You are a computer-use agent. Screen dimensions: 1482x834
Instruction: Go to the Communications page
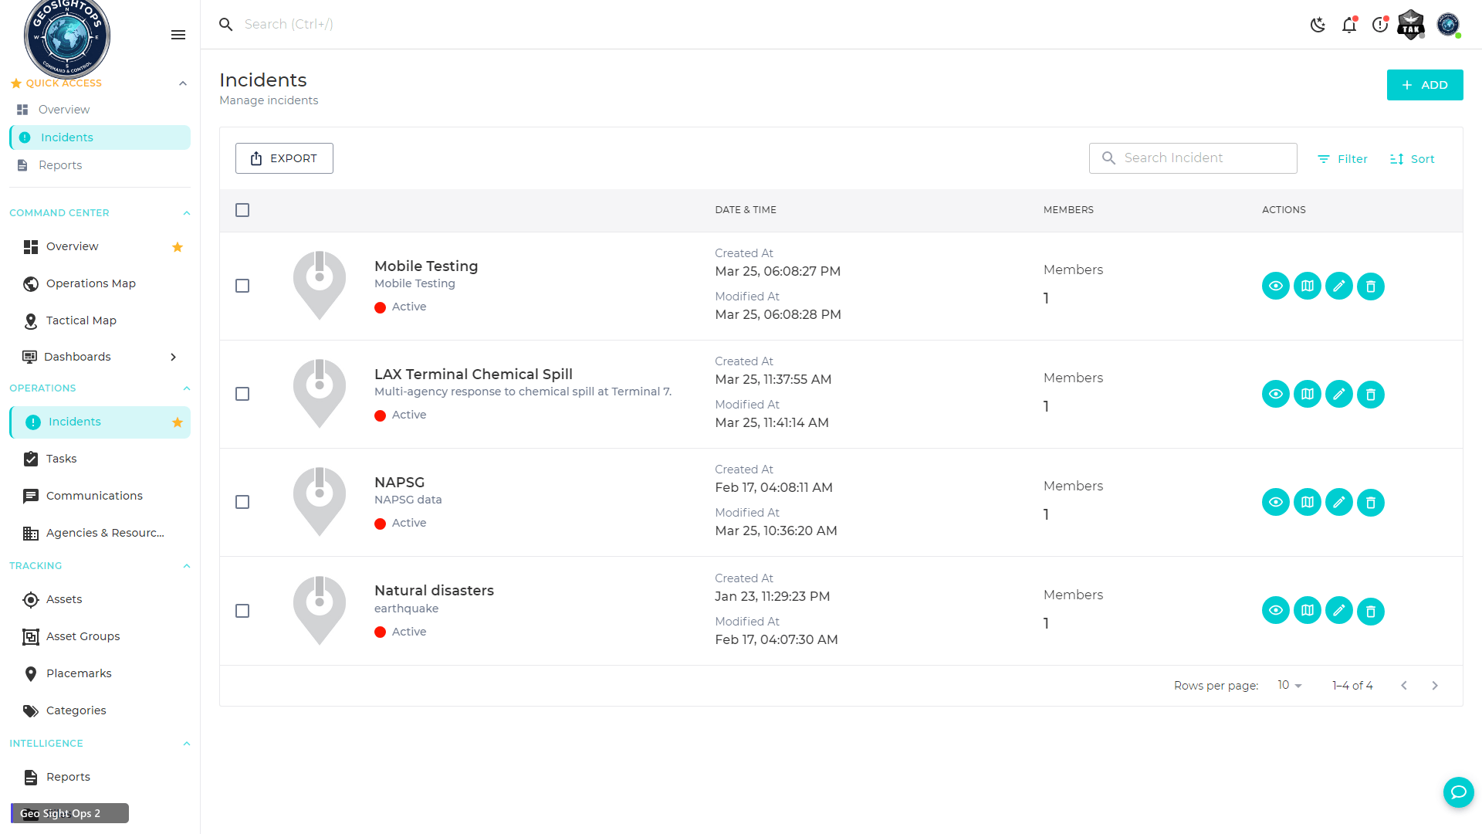[x=93, y=495]
